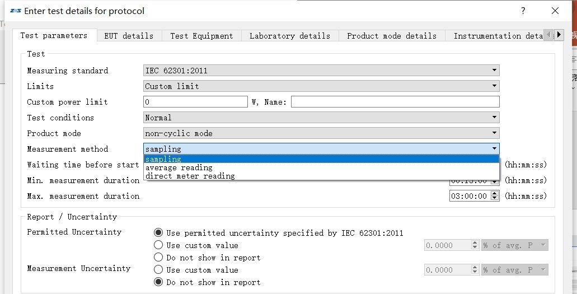Open the Measuring standard dropdown
Image resolution: width=577 pixels, height=294 pixels.
[321, 71]
